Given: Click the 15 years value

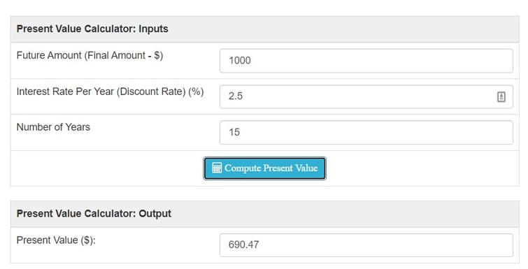Looking at the screenshot, I should (x=234, y=132).
